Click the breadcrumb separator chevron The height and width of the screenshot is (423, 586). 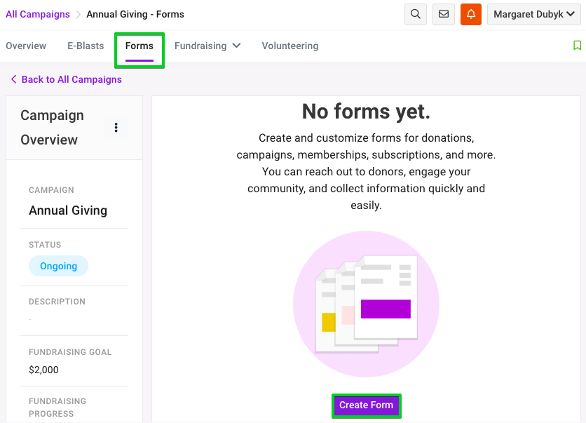click(78, 15)
